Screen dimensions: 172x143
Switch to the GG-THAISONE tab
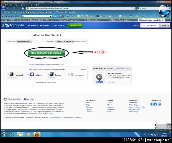point(14,20)
